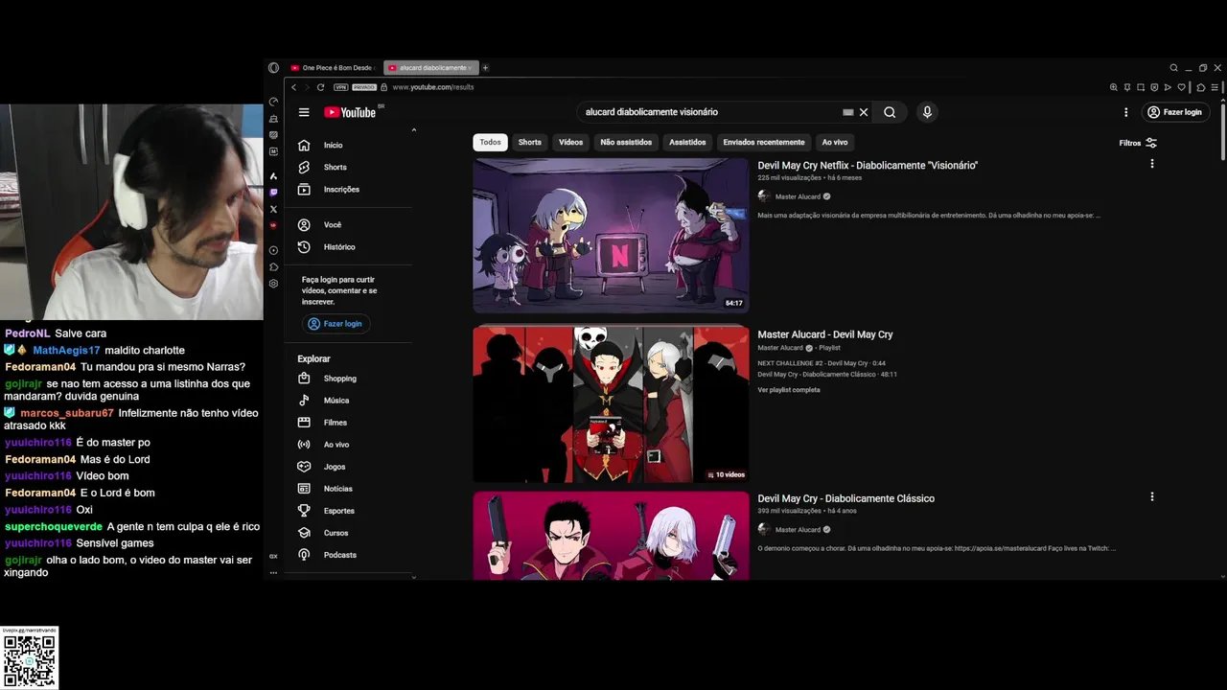Open the YouTube hamburger guide menu
The image size is (1227, 690).
(304, 112)
